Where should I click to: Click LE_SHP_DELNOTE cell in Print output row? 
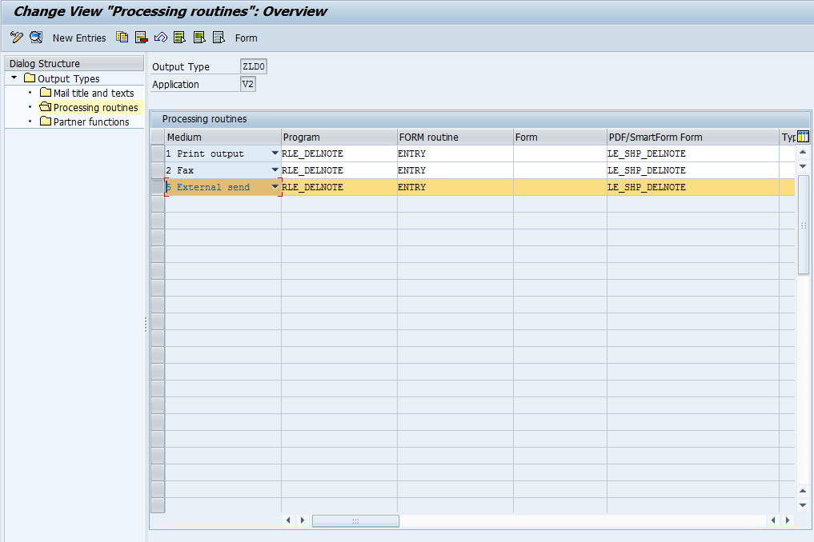coord(693,153)
